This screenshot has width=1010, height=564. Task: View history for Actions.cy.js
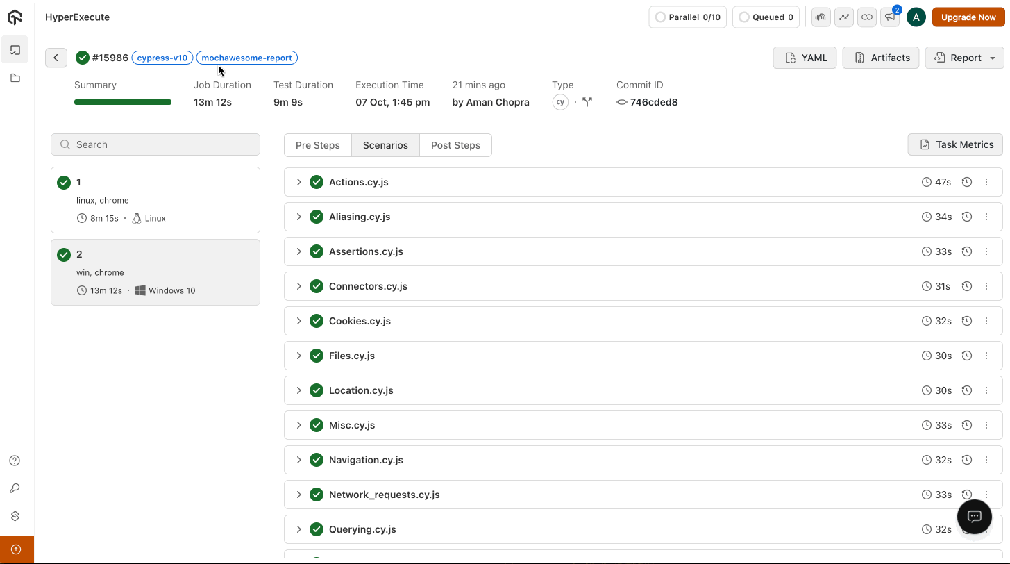[966, 182]
